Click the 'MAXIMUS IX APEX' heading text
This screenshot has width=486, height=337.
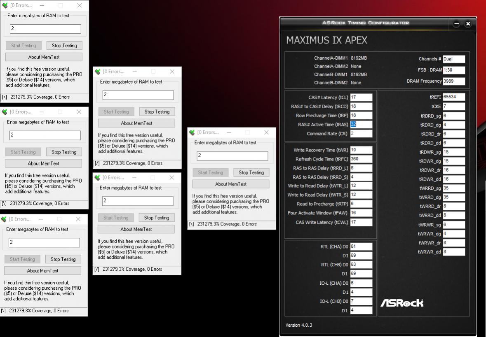coord(327,40)
